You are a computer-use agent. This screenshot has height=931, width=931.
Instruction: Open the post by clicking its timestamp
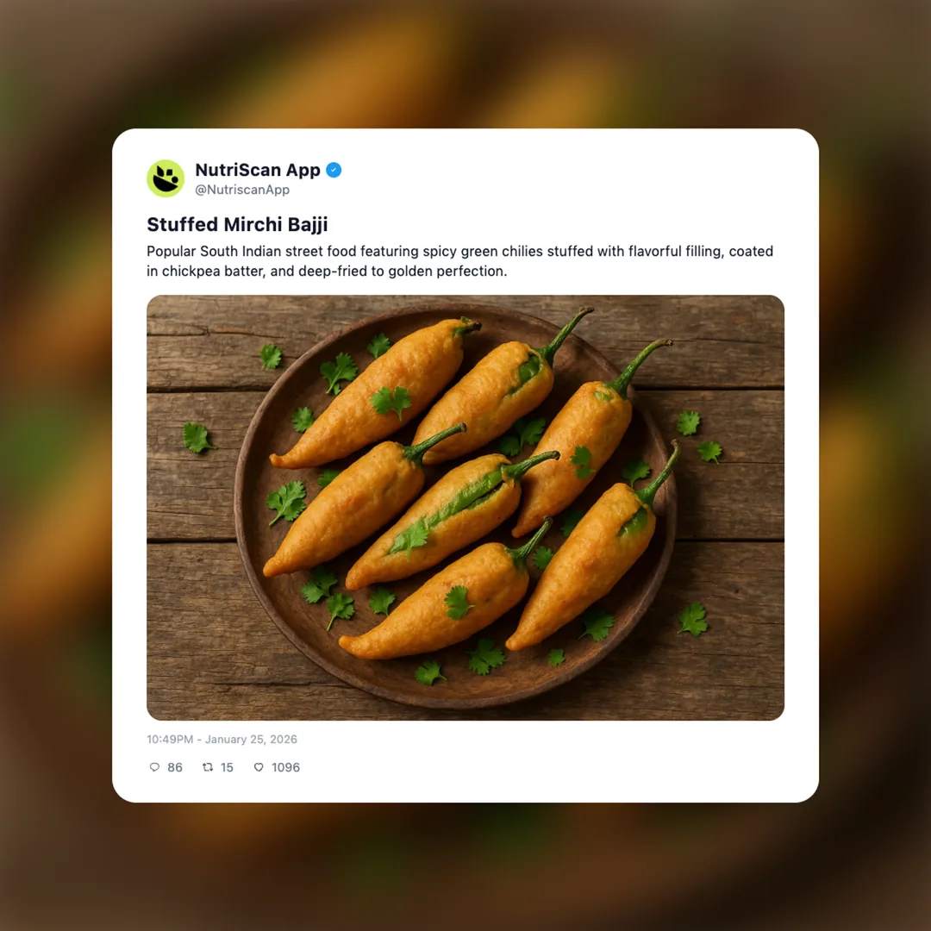click(x=222, y=739)
